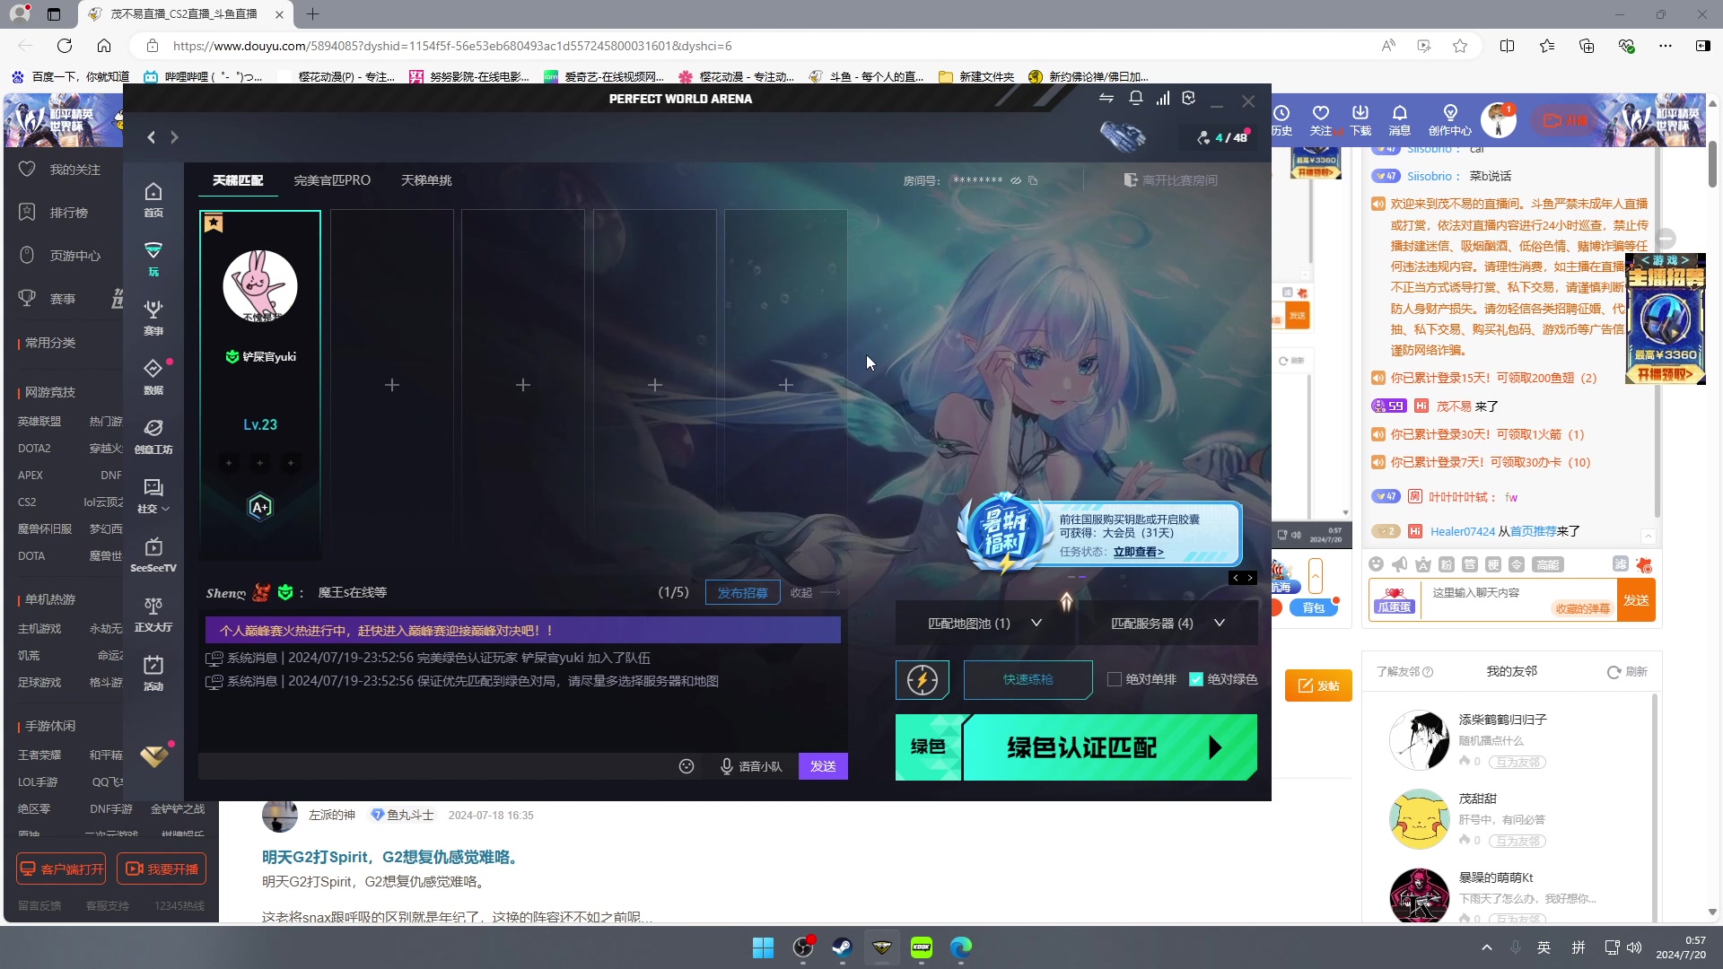
Task: Open the shield anti-cheat icon in arena
Action: (1189, 99)
